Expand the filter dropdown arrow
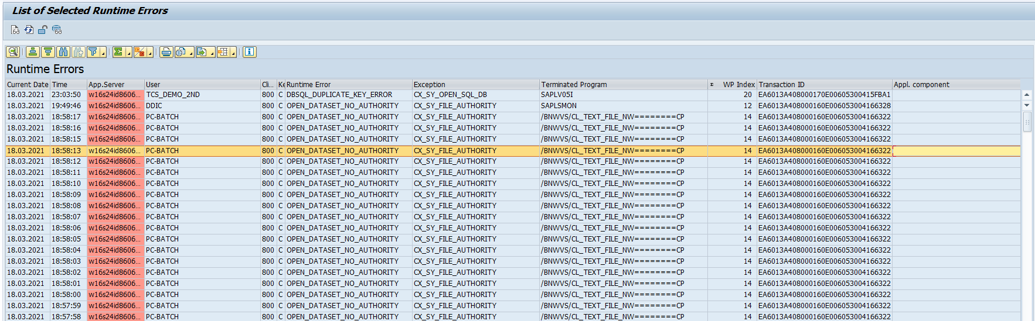1035x321 pixels. (103, 54)
